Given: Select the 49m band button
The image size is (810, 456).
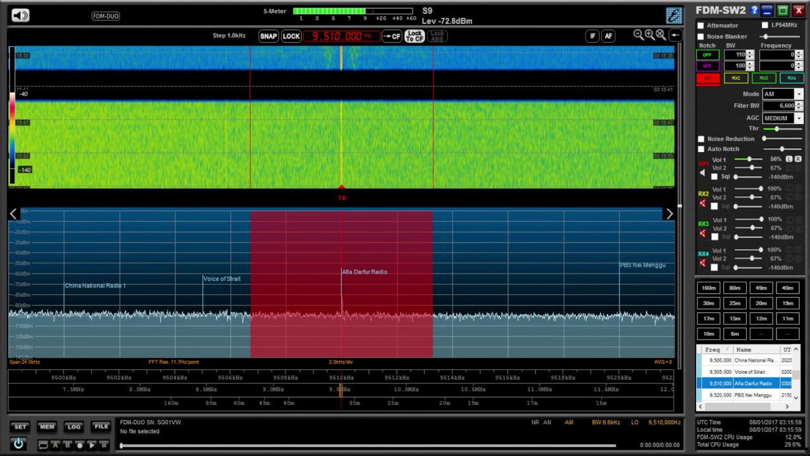Looking at the screenshot, I should click(x=761, y=288).
